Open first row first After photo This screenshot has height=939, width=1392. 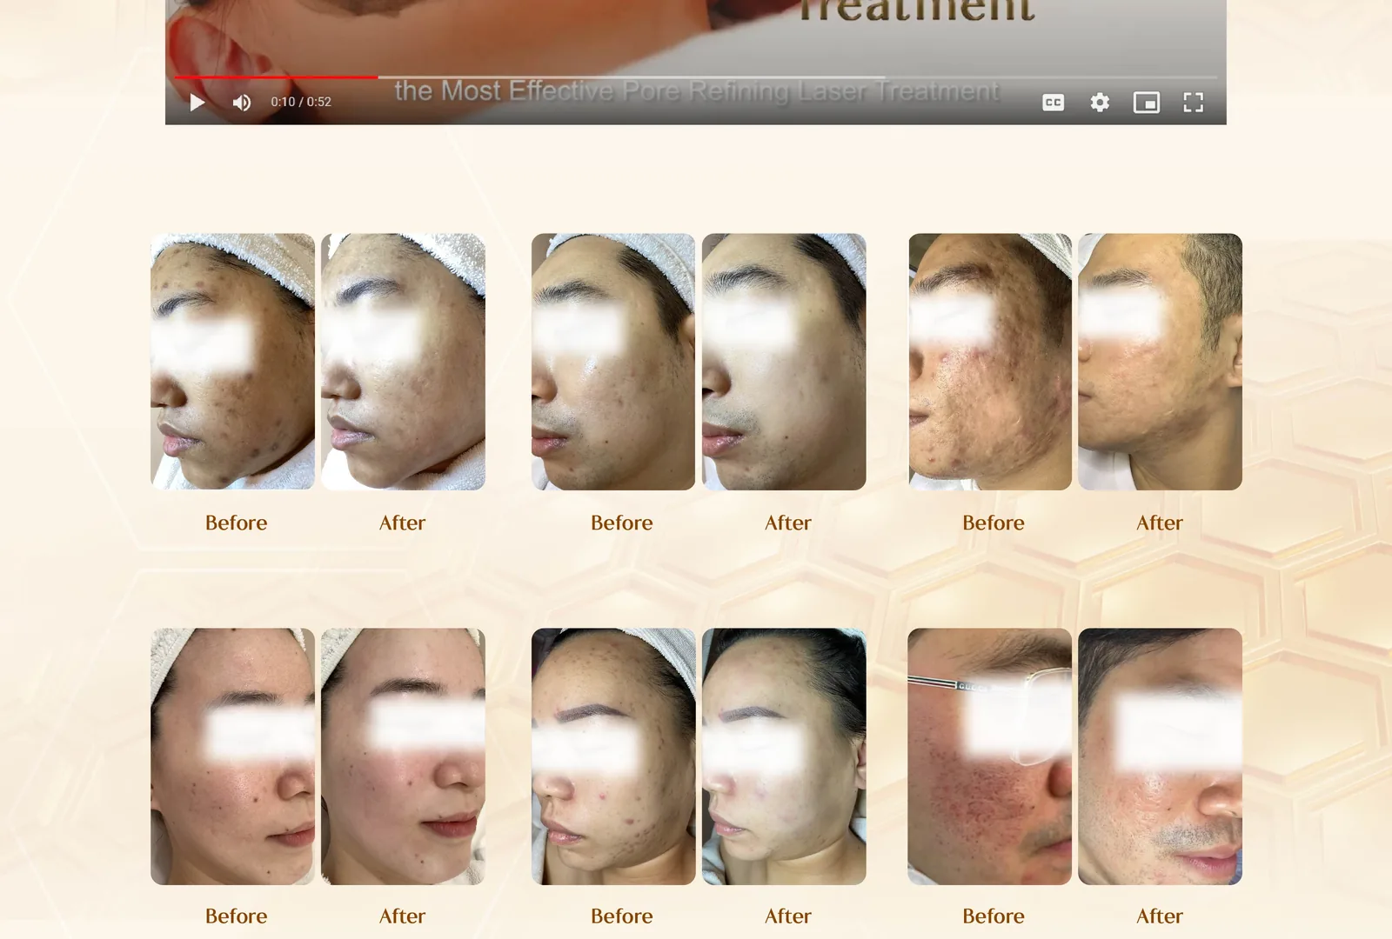point(403,362)
